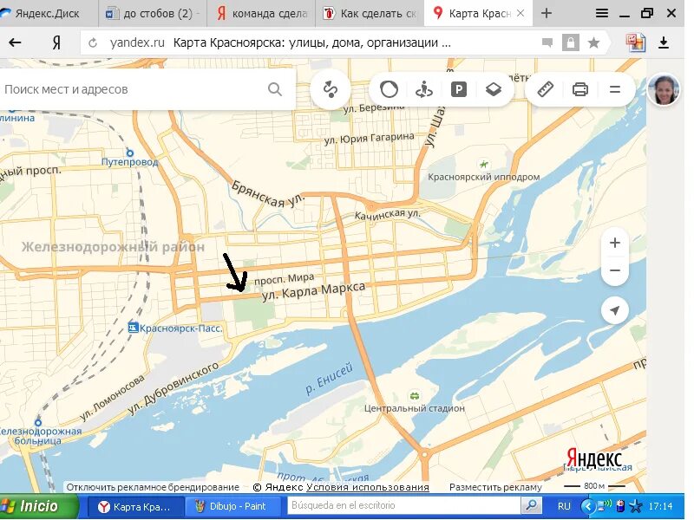Viewport: 694px width, 520px height.
Task: Open the RU language indicator
Action: (563, 506)
